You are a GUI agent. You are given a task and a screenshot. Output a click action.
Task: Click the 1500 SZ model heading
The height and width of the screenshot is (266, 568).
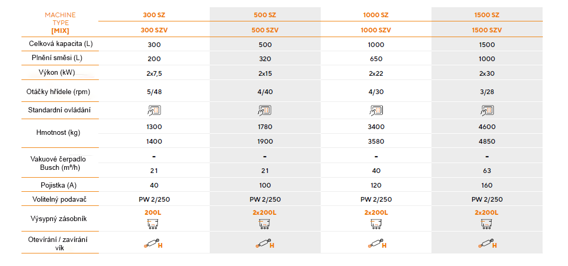[x=487, y=15]
